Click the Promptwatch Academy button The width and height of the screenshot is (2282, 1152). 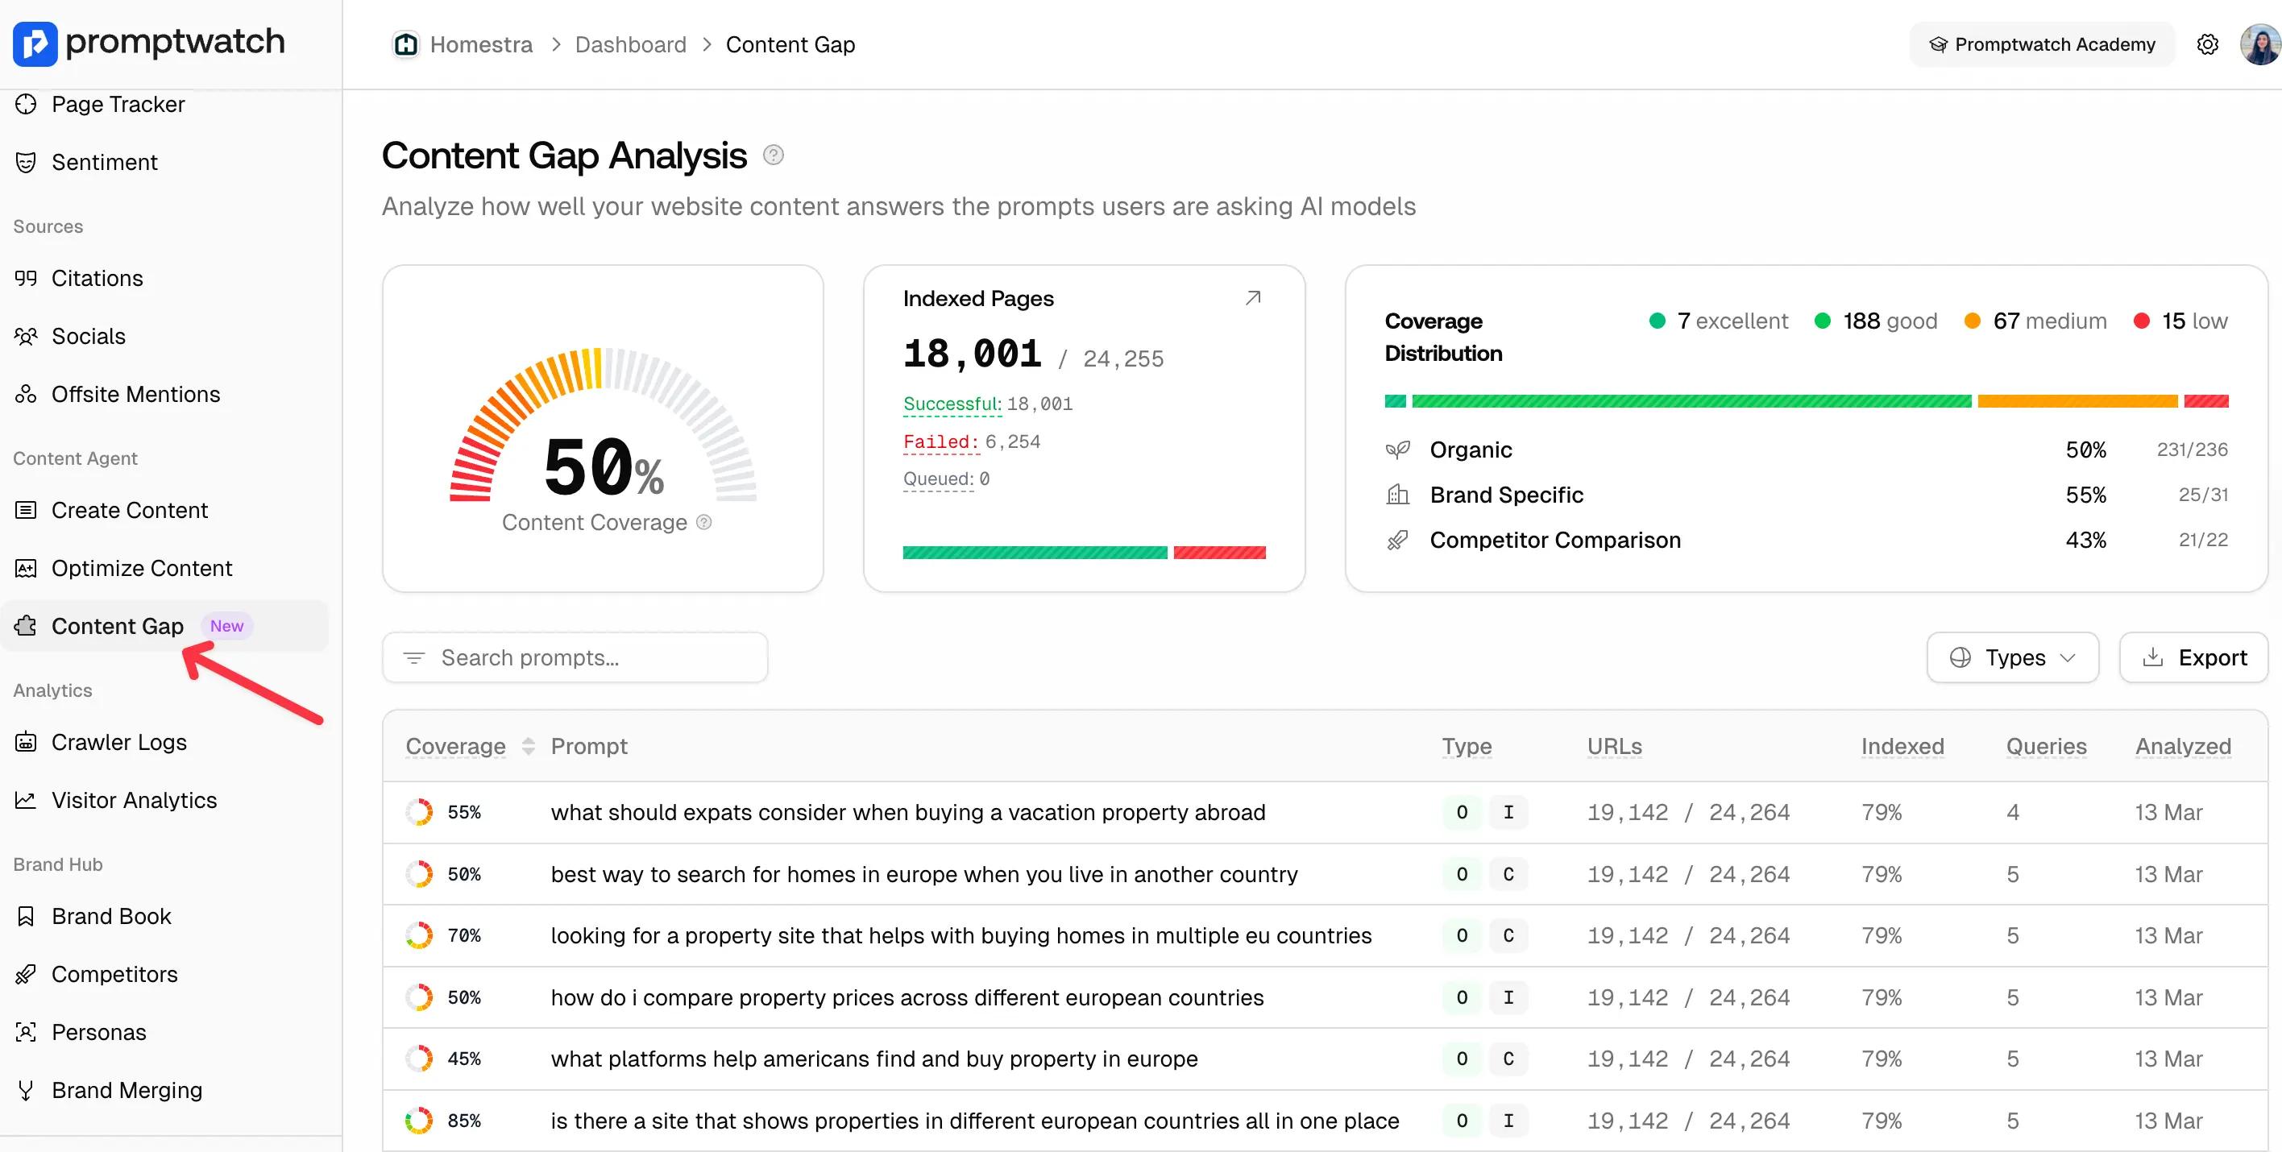pos(2042,44)
